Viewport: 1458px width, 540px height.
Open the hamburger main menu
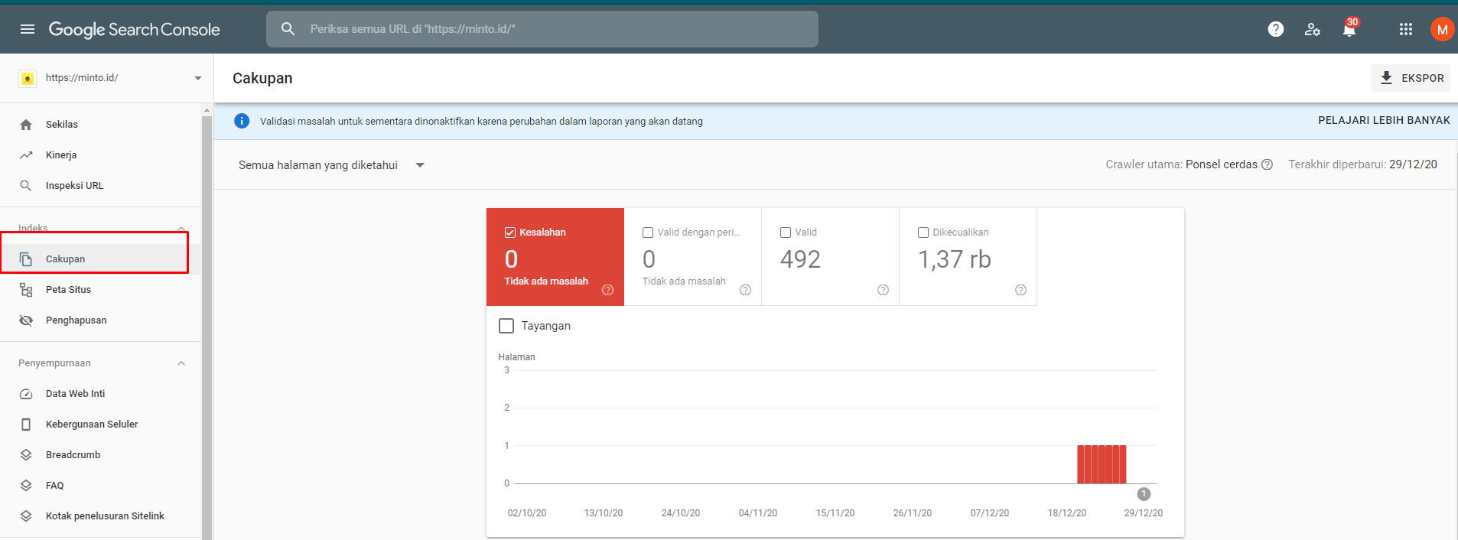pyautogui.click(x=28, y=29)
